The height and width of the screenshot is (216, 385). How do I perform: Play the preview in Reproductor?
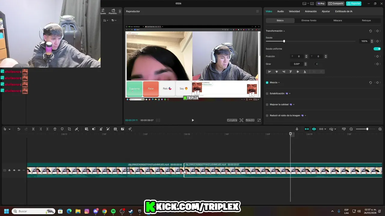193,120
